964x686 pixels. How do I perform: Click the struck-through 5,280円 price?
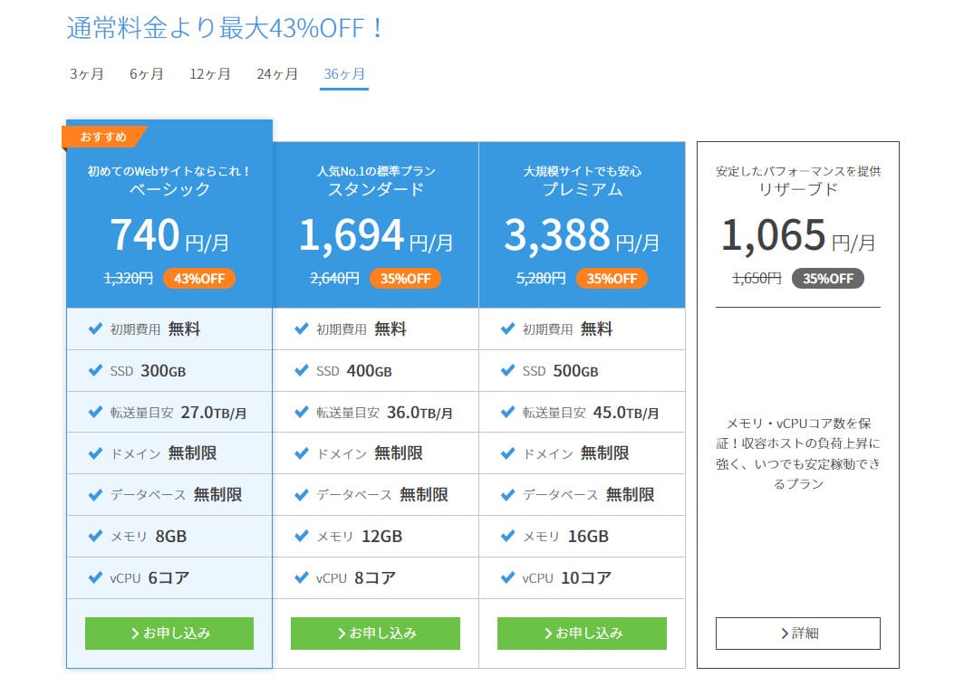click(541, 279)
